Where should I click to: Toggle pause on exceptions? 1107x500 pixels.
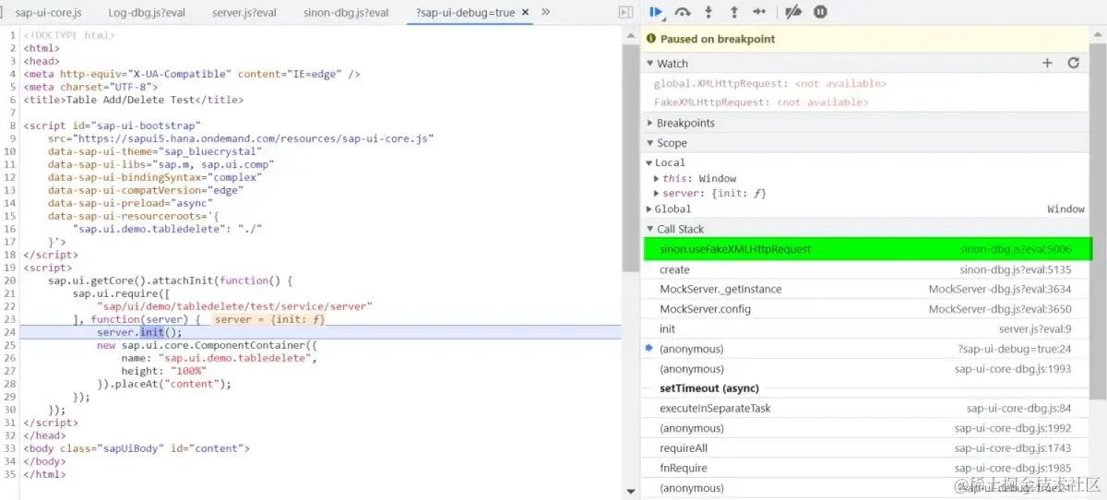pos(820,12)
